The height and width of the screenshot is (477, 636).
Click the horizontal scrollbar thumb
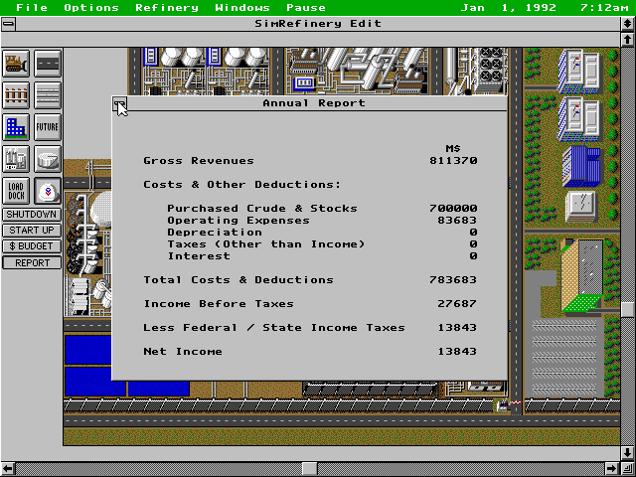point(309,468)
